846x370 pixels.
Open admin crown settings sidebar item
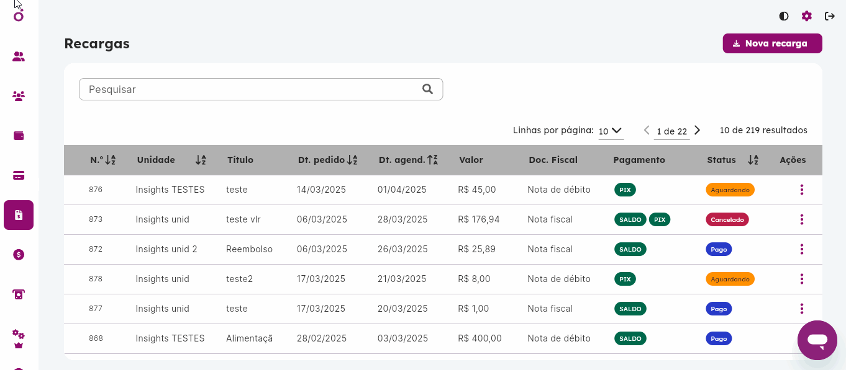pyautogui.click(x=19, y=339)
